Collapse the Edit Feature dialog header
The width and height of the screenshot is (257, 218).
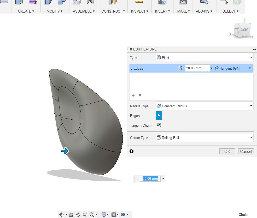point(131,49)
